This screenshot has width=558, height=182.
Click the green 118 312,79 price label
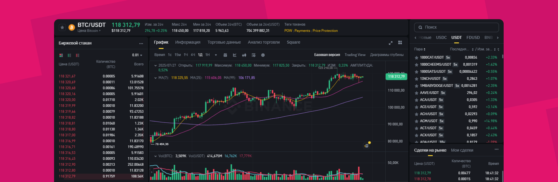click(x=396, y=76)
